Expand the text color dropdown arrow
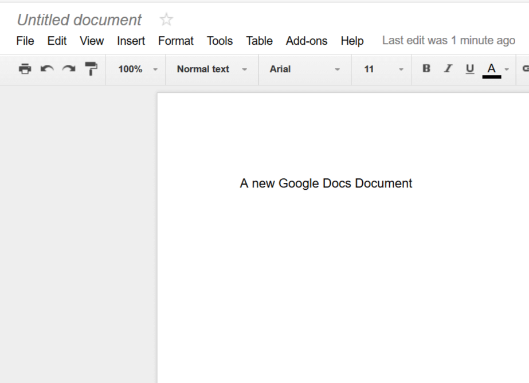 (x=507, y=69)
